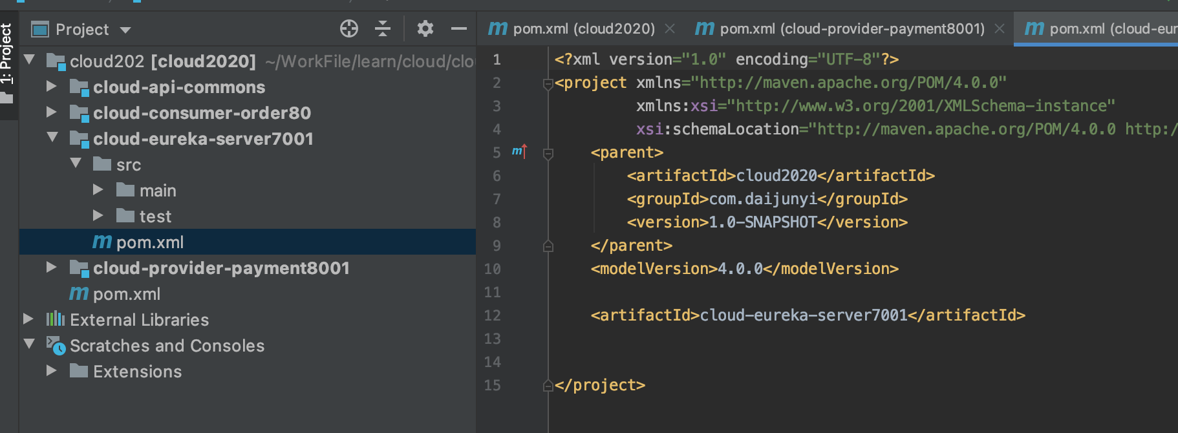
Task: Expand the main folder
Action: coord(98,189)
